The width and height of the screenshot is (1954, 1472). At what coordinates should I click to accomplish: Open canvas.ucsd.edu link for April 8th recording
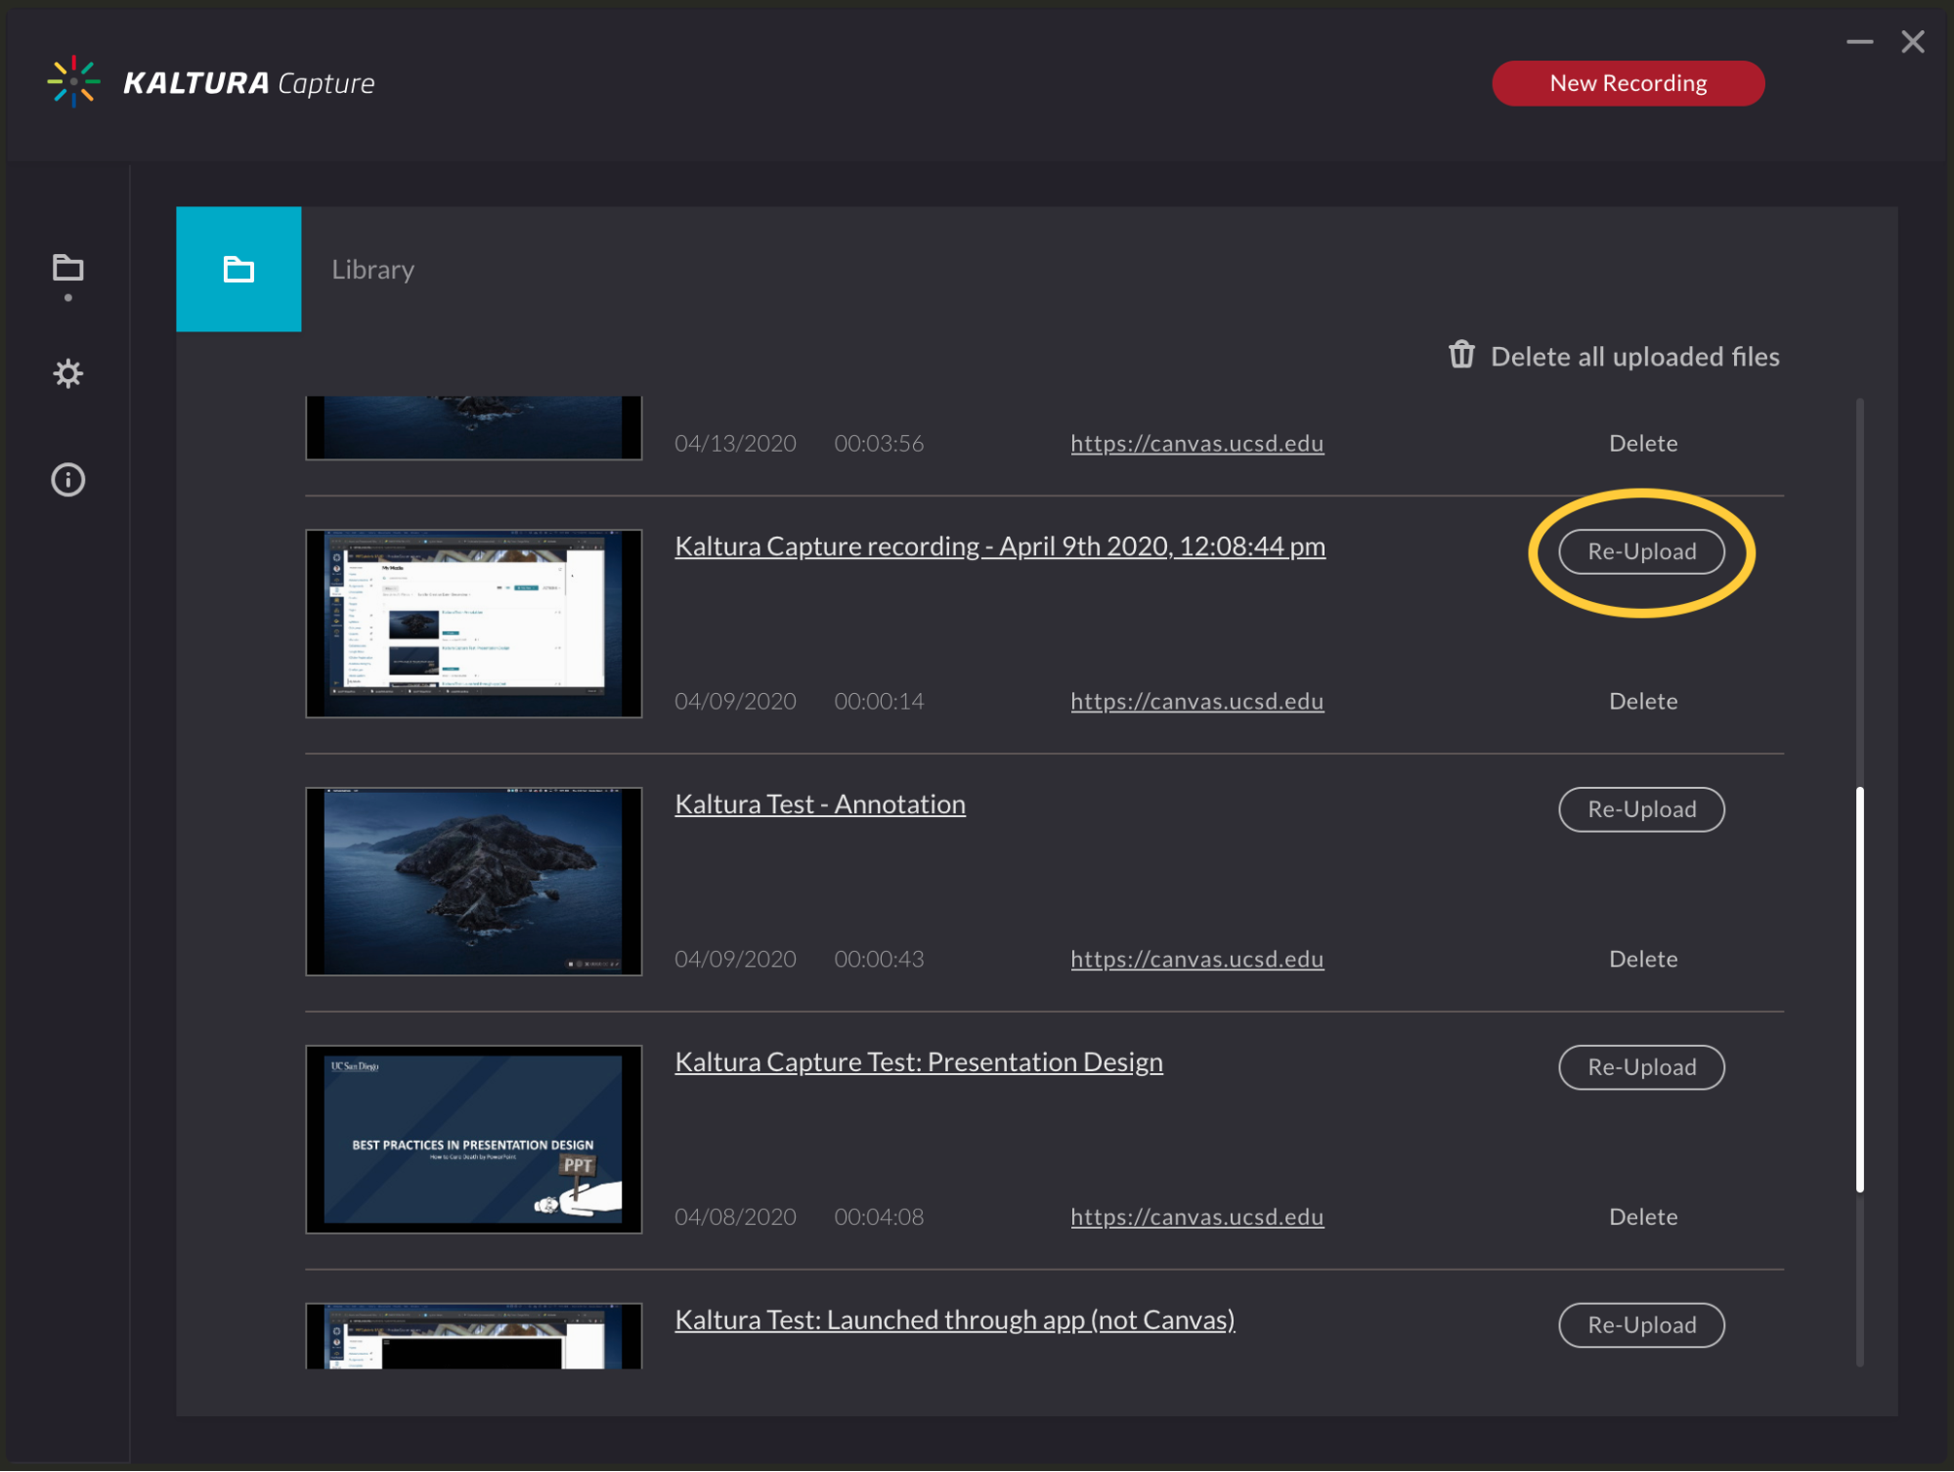pos(1198,1217)
